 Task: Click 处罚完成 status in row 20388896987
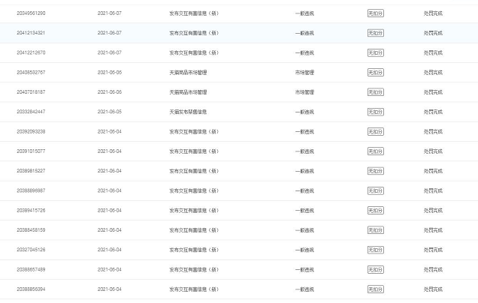pyautogui.click(x=433, y=190)
